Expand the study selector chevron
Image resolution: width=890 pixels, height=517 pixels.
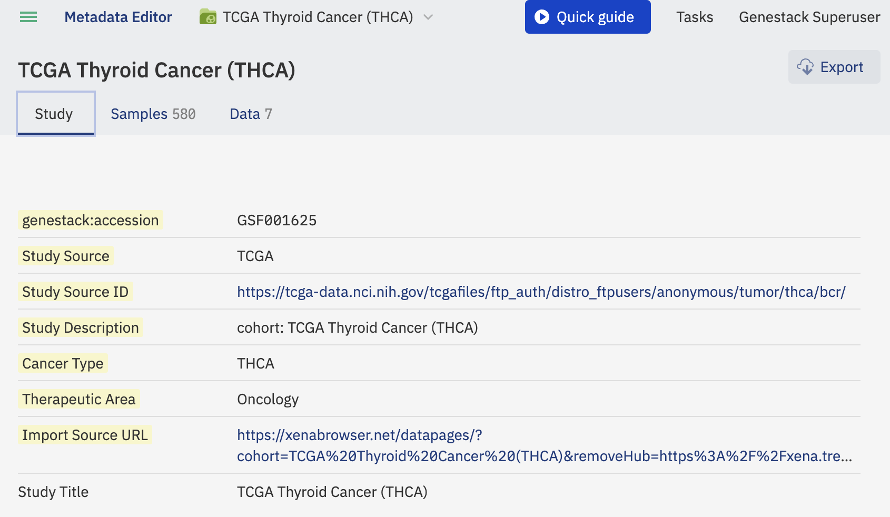428,17
